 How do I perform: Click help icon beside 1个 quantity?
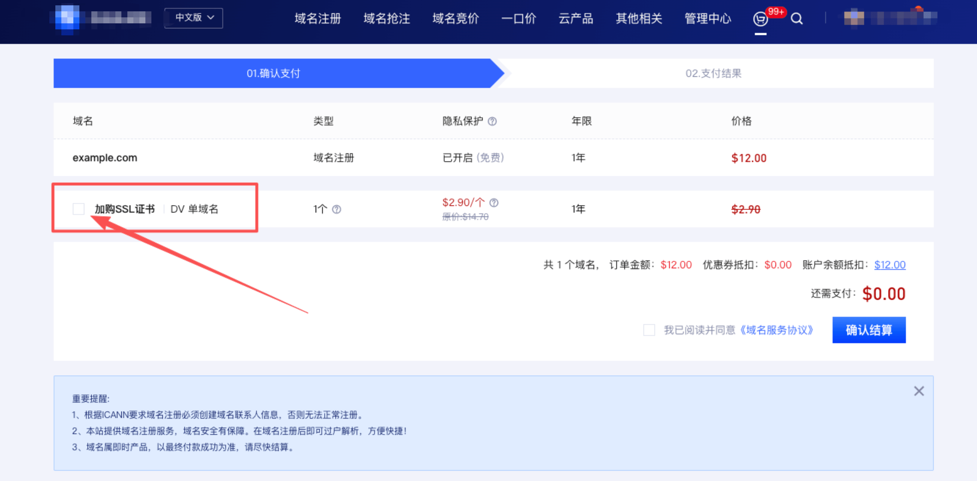pyautogui.click(x=336, y=209)
